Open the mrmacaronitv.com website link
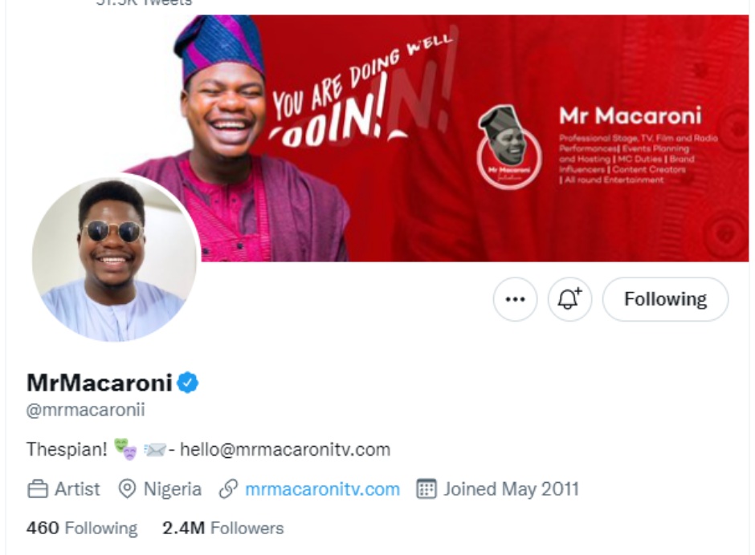 pyautogui.click(x=322, y=489)
